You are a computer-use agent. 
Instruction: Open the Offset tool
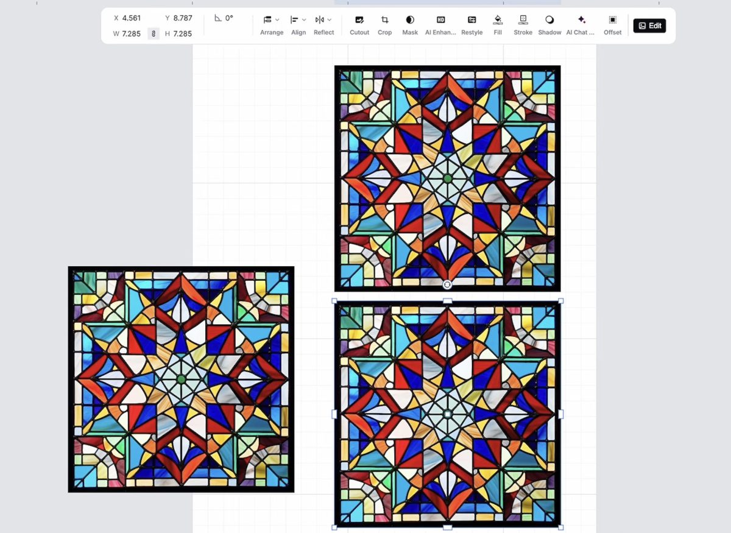tap(613, 26)
